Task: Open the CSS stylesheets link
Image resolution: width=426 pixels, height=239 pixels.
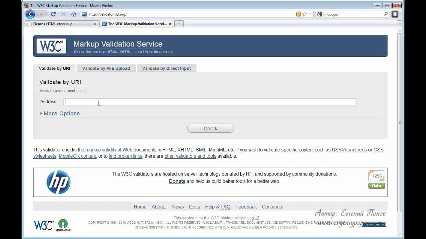Action: click(45, 156)
